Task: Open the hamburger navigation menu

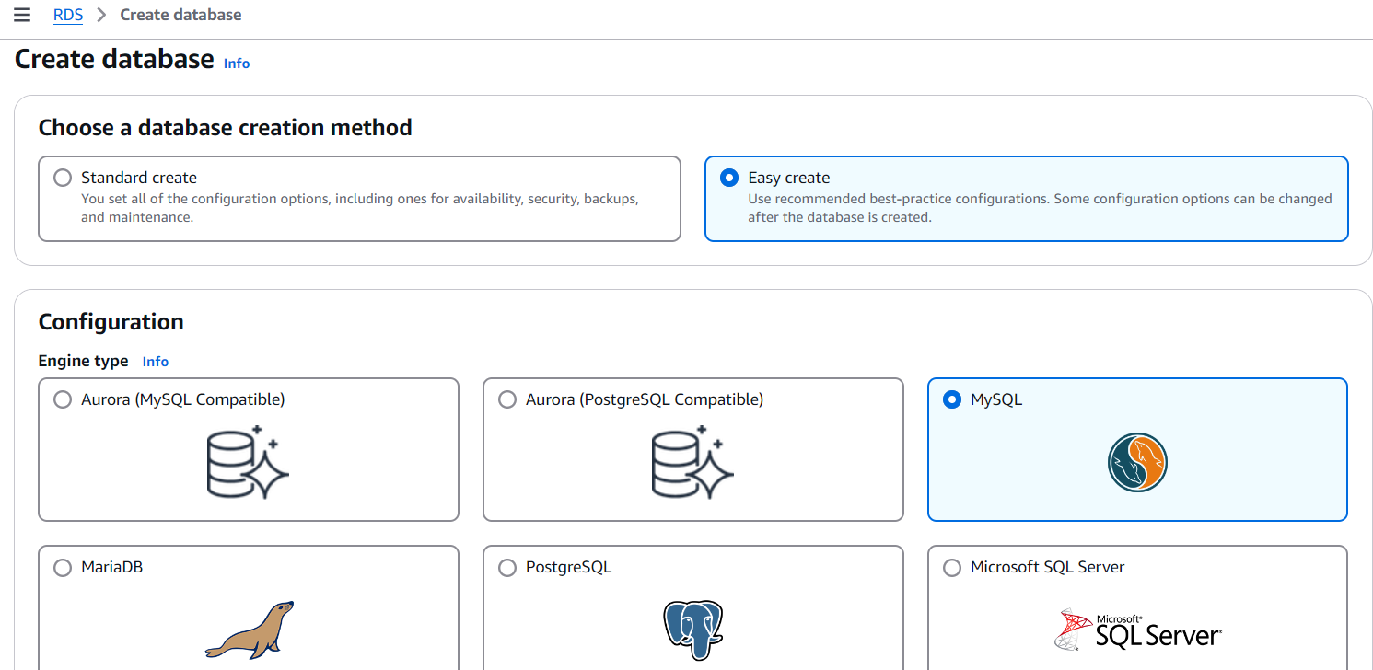Action: pyautogui.click(x=22, y=15)
